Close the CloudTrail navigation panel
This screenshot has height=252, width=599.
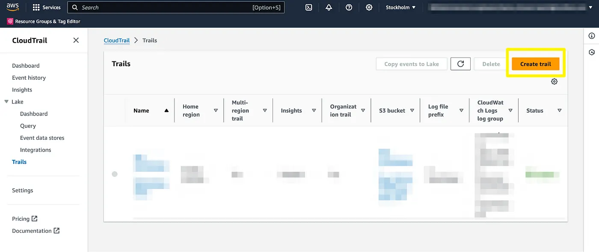click(x=76, y=40)
